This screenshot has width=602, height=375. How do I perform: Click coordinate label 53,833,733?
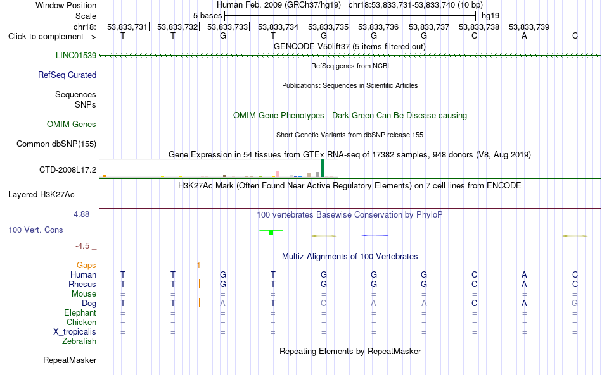tap(227, 27)
